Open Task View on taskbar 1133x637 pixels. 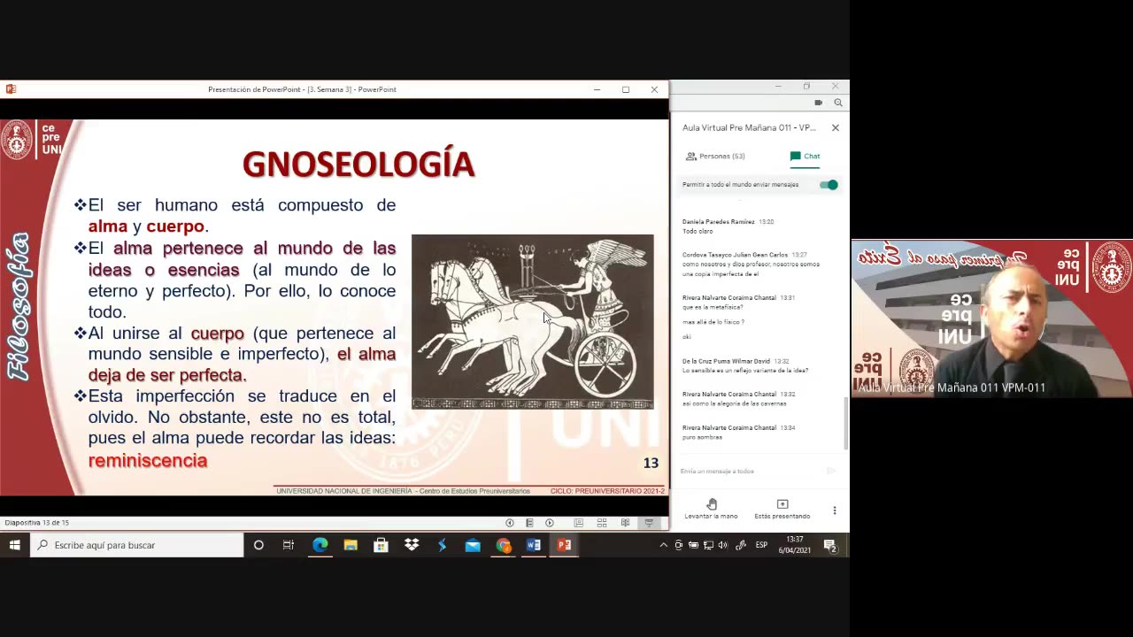click(289, 545)
